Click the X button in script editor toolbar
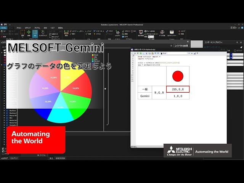 (197, 53)
